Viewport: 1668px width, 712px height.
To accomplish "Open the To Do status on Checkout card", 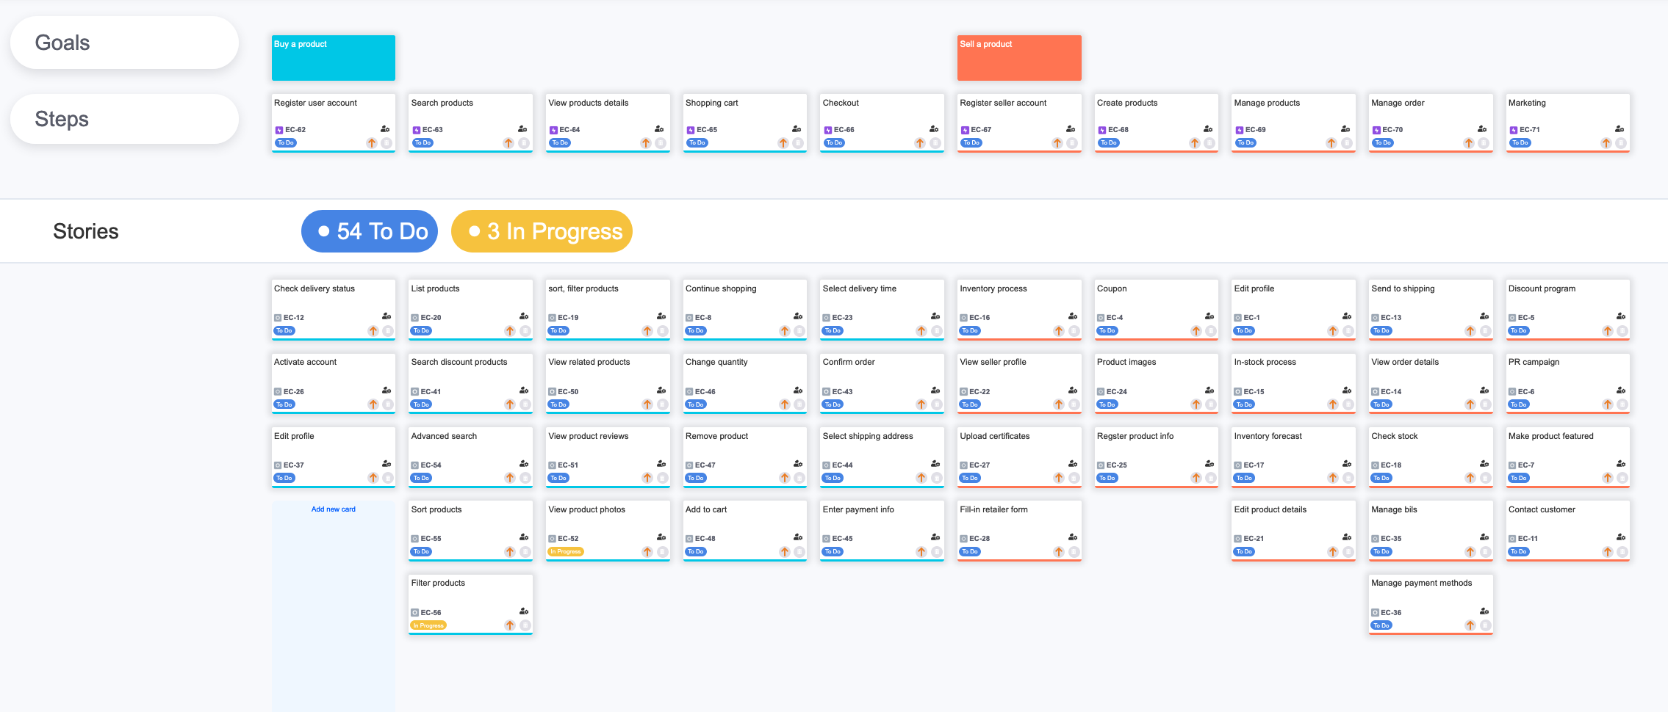I will [x=834, y=143].
